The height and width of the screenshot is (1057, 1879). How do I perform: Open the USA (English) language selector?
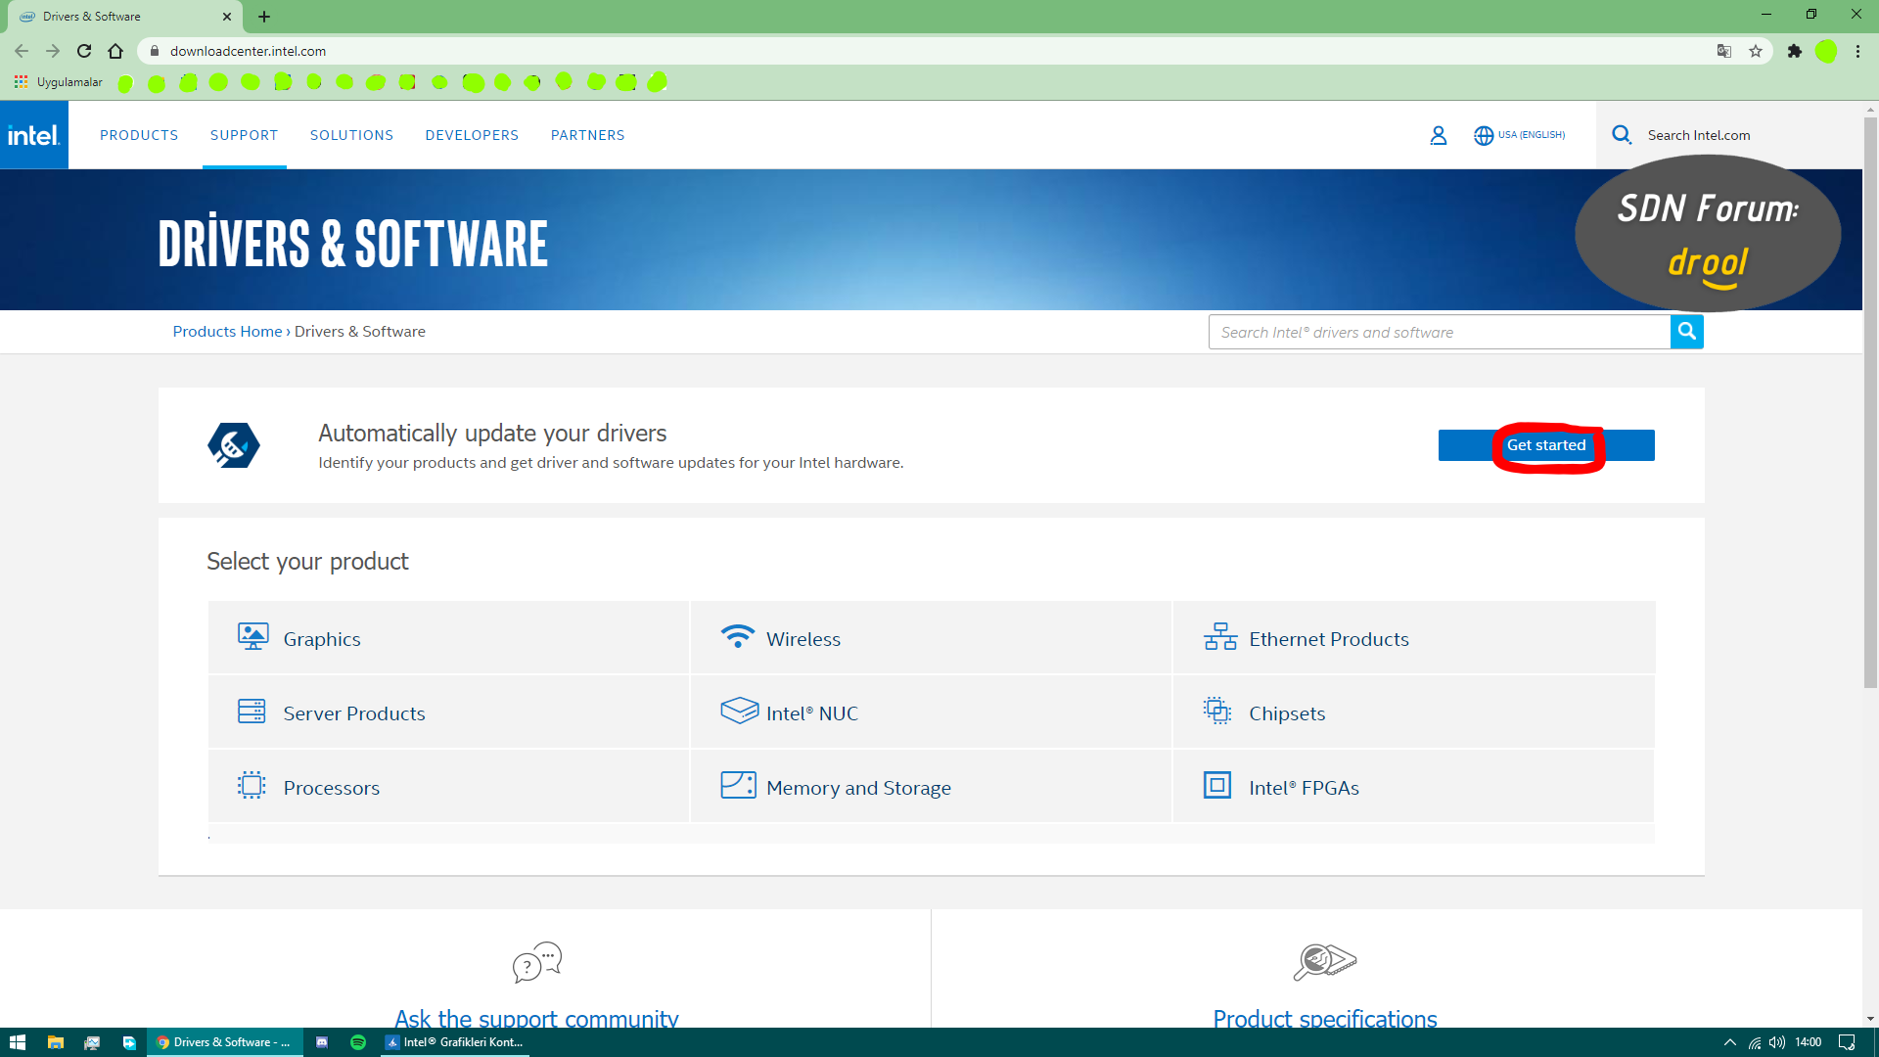pos(1519,135)
